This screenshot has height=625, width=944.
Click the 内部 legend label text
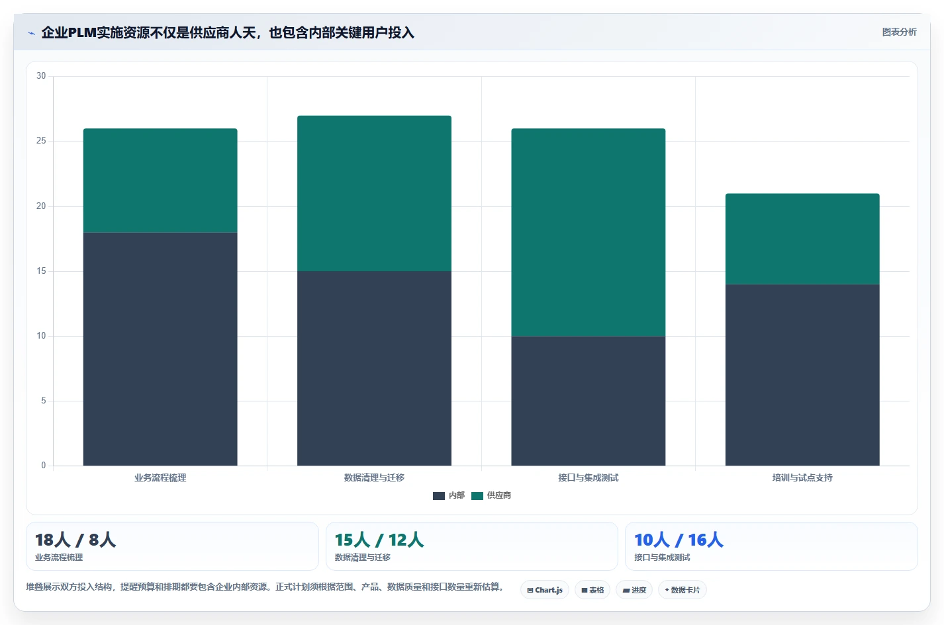[x=457, y=495]
